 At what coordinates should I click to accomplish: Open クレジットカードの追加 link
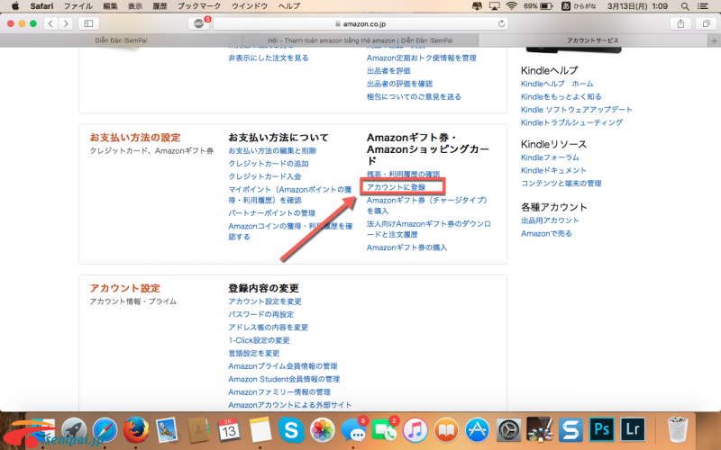click(269, 164)
